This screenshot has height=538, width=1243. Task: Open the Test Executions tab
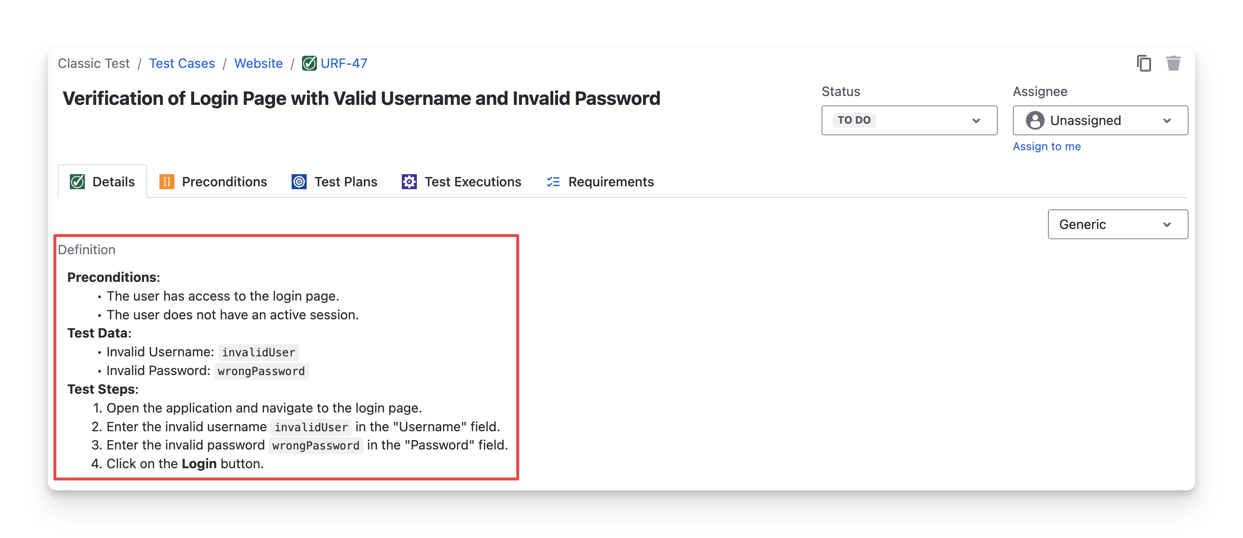click(473, 182)
